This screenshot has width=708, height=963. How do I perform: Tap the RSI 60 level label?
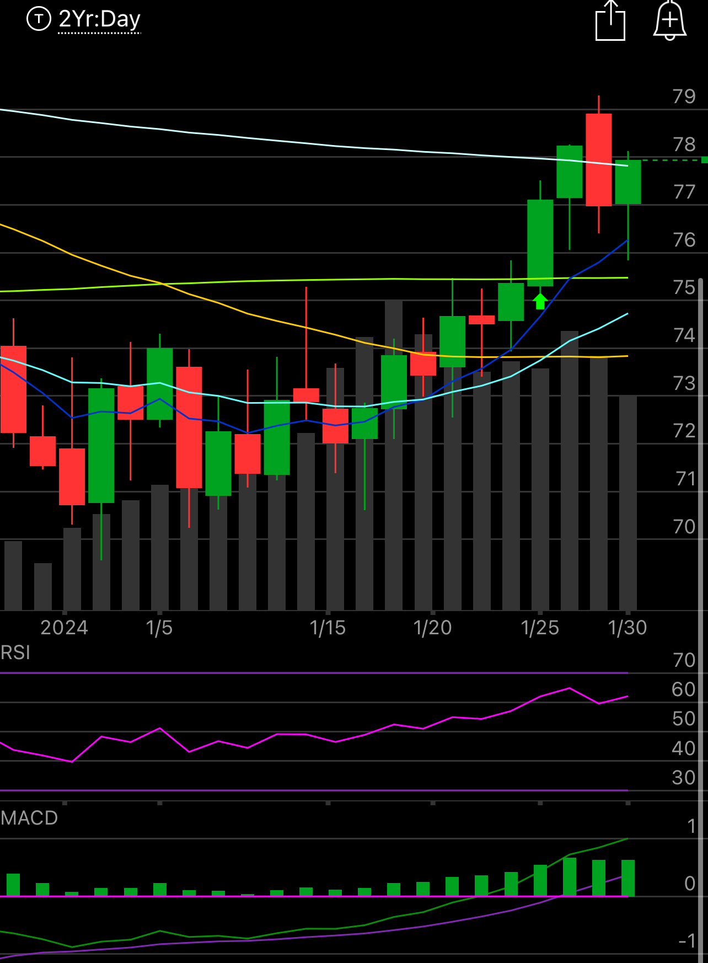pyautogui.click(x=684, y=689)
